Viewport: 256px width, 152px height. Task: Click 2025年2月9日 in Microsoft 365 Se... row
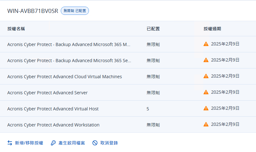(x=225, y=60)
